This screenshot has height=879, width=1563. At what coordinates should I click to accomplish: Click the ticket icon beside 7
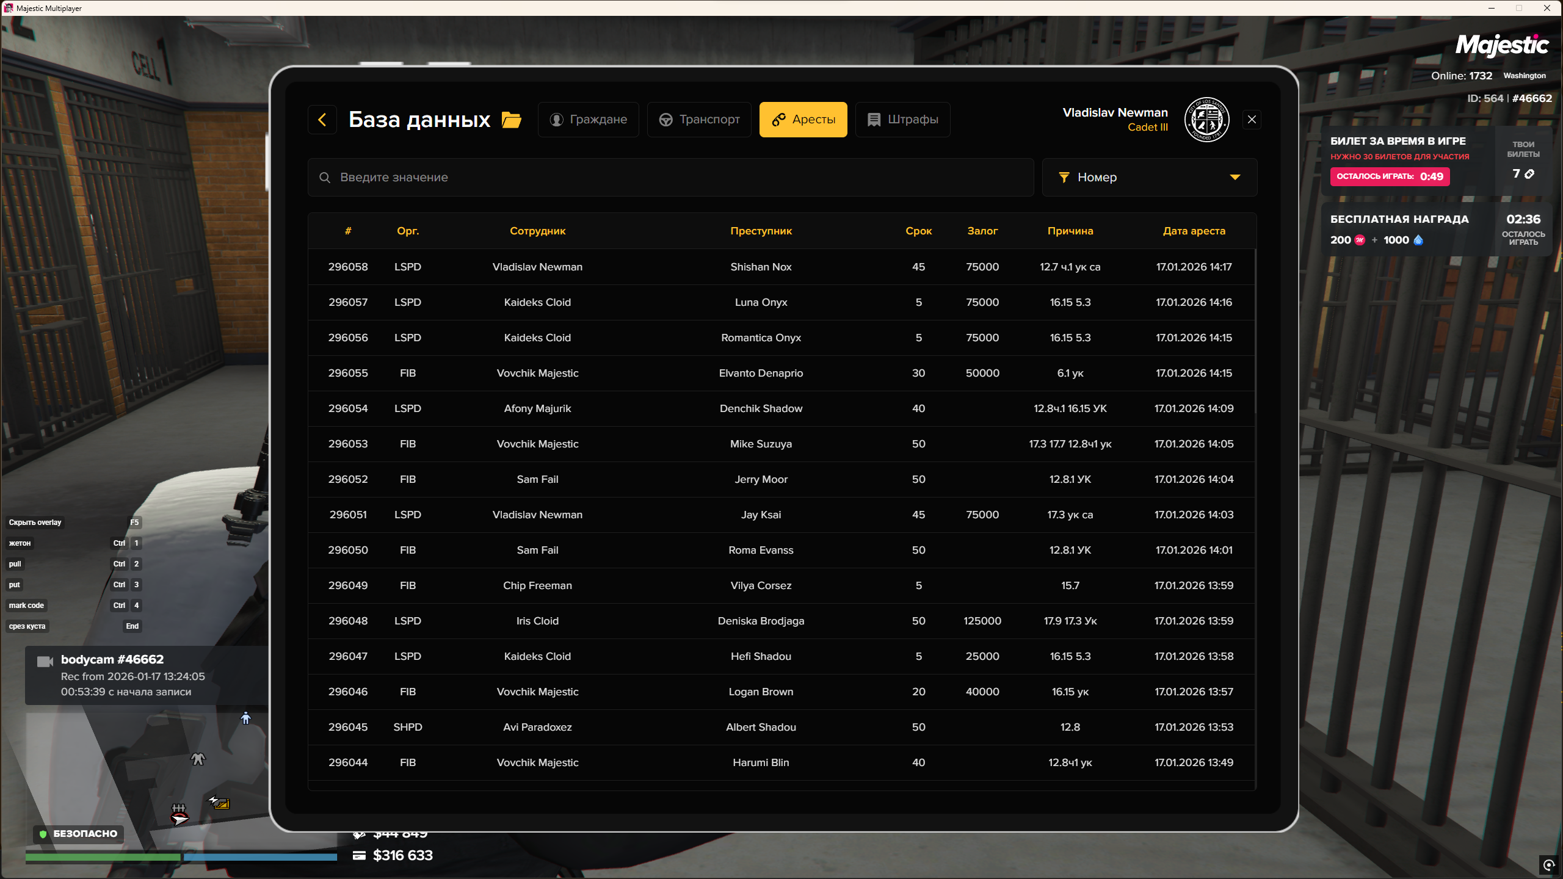1529,174
